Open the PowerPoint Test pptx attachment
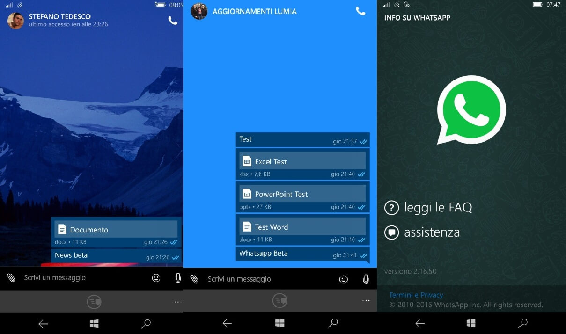Viewport: 566px width, 334px height. pos(302,194)
